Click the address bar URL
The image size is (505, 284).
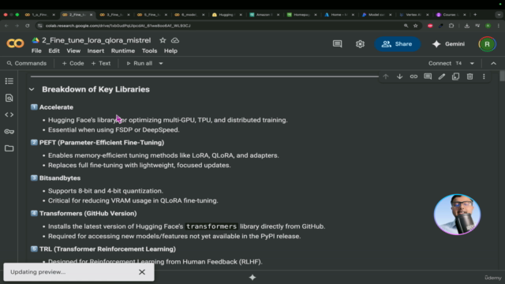[118, 26]
